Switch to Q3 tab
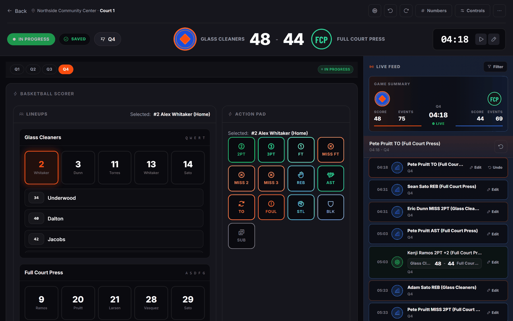The height and width of the screenshot is (321, 513). point(49,69)
